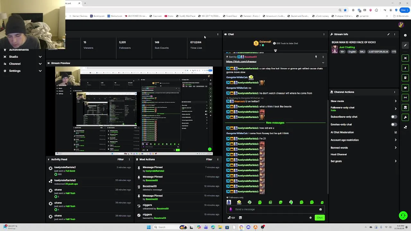Open Account age restriction options
Image resolution: width=411 pixels, height=231 pixels.
[363, 140]
